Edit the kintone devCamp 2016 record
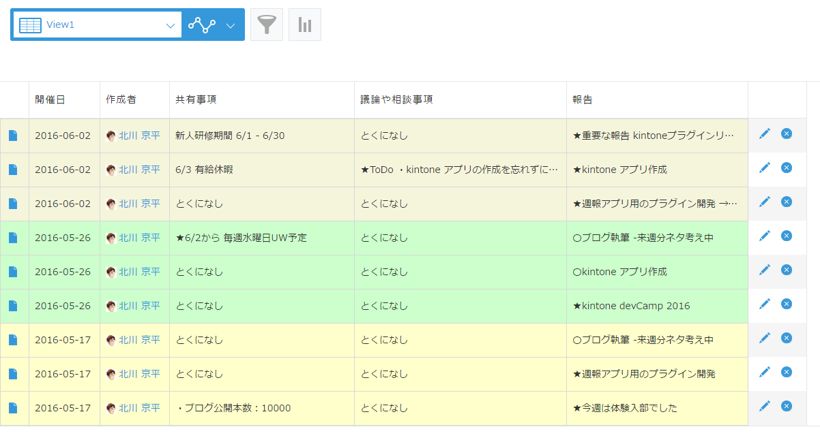 765,304
